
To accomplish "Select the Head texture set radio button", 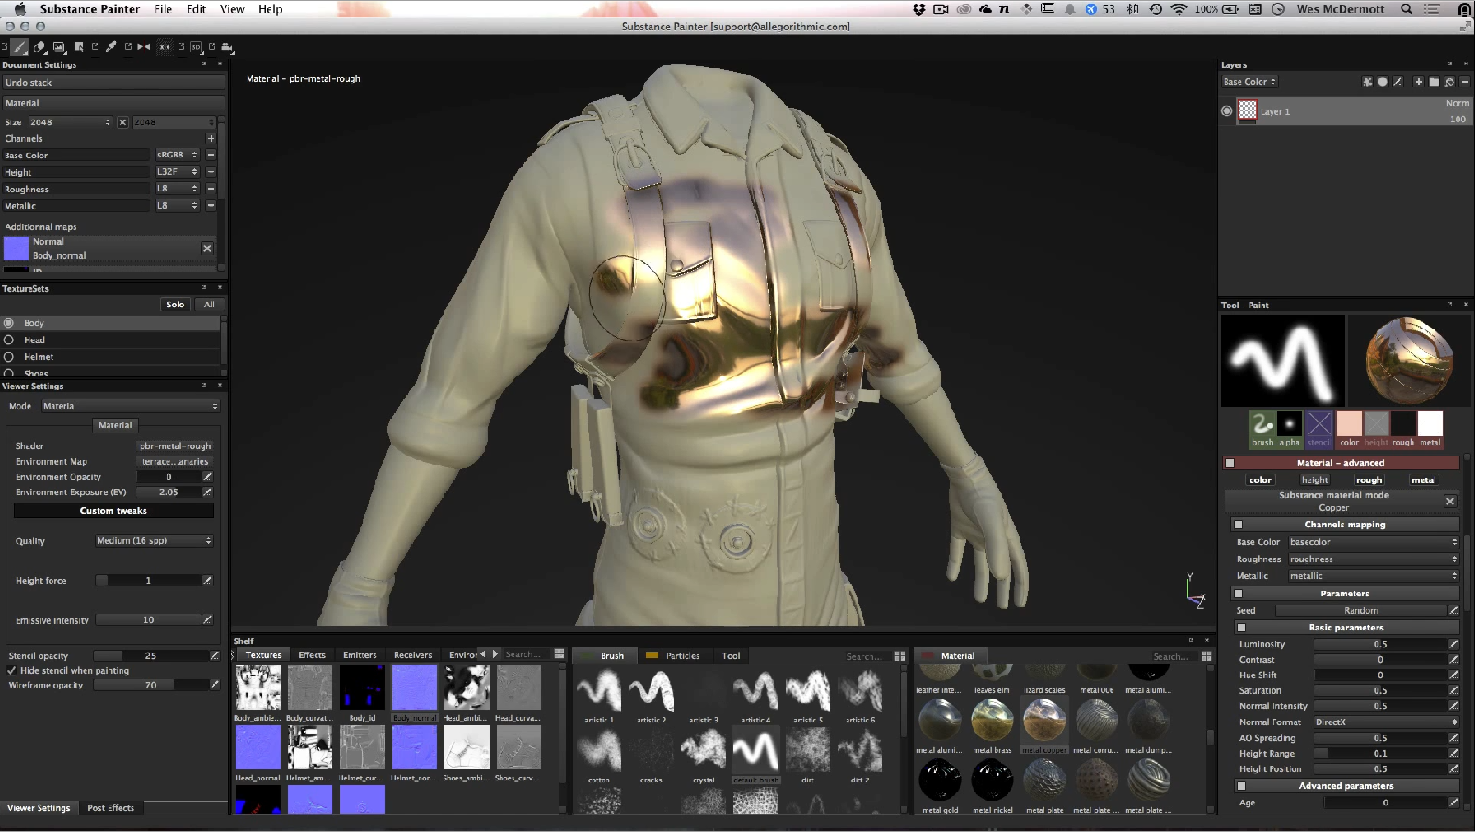I will pyautogui.click(x=9, y=341).
